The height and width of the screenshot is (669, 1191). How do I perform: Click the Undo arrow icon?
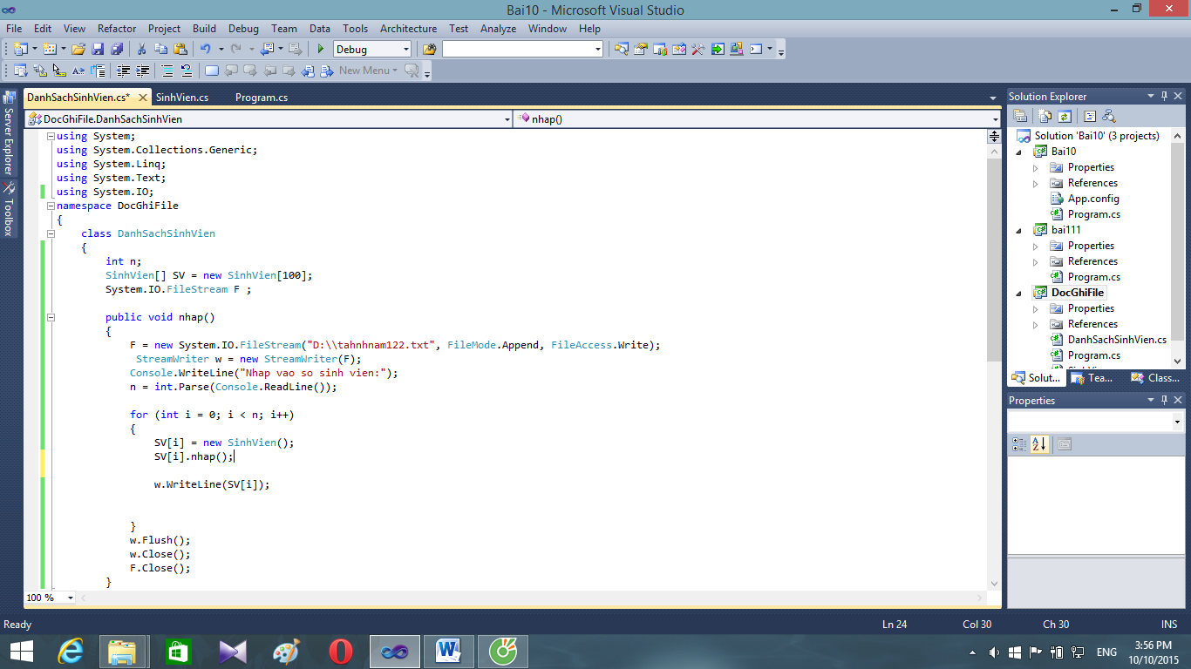(205, 50)
